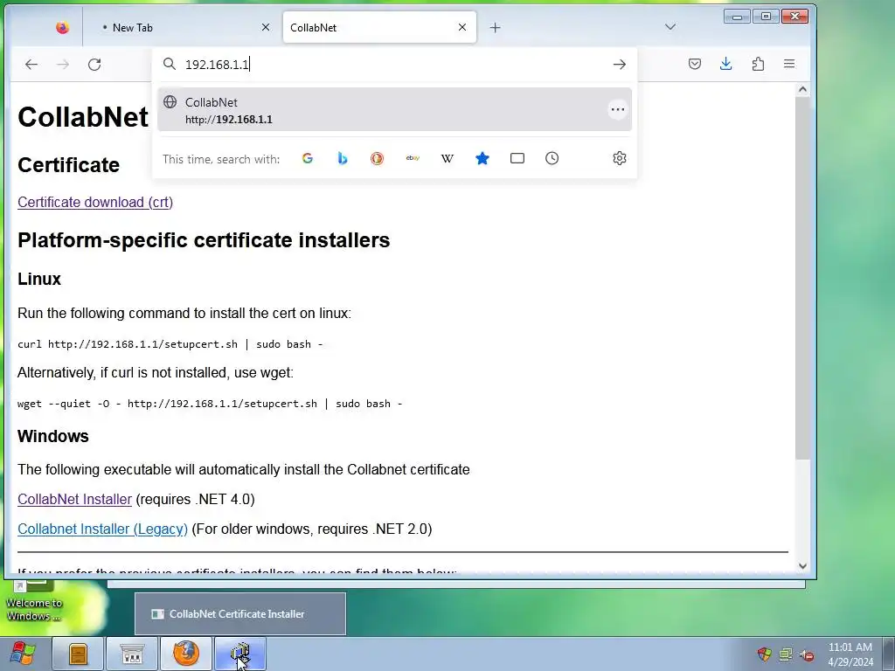Click the network tray icon

pos(786,654)
